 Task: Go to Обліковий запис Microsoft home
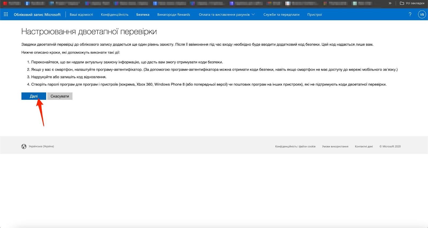[x=37, y=14]
